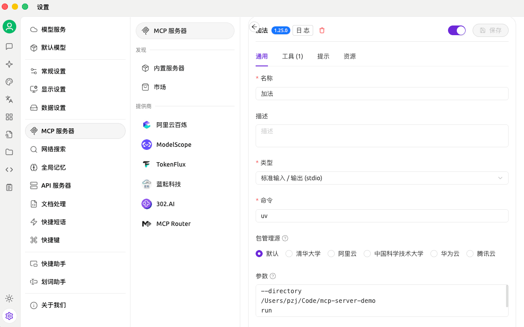
Task: Click the 日志 button
Action: point(303,30)
